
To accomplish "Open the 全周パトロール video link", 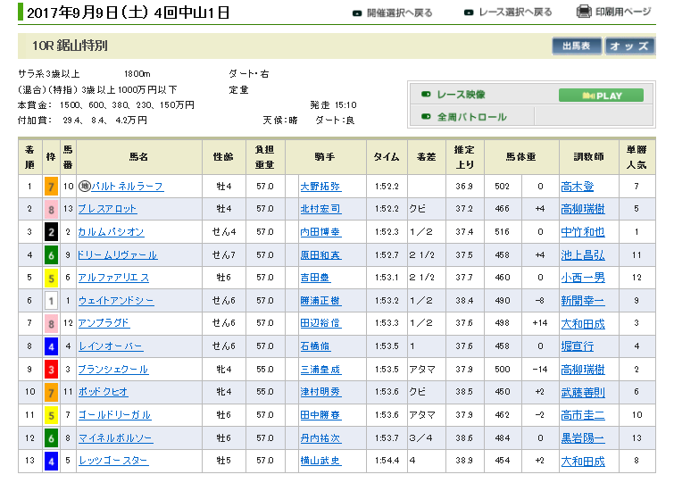I will coord(471,117).
